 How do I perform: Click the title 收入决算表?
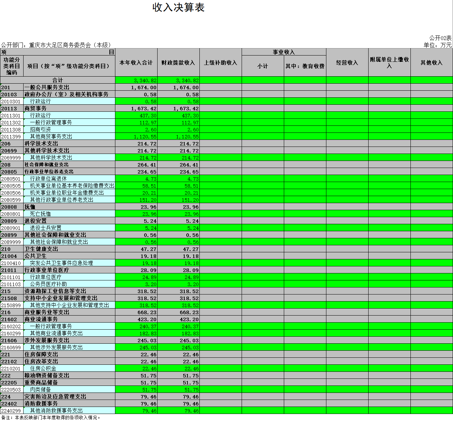(178, 7)
